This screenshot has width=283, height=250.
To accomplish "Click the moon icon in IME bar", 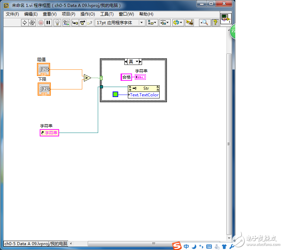I will (194, 247).
